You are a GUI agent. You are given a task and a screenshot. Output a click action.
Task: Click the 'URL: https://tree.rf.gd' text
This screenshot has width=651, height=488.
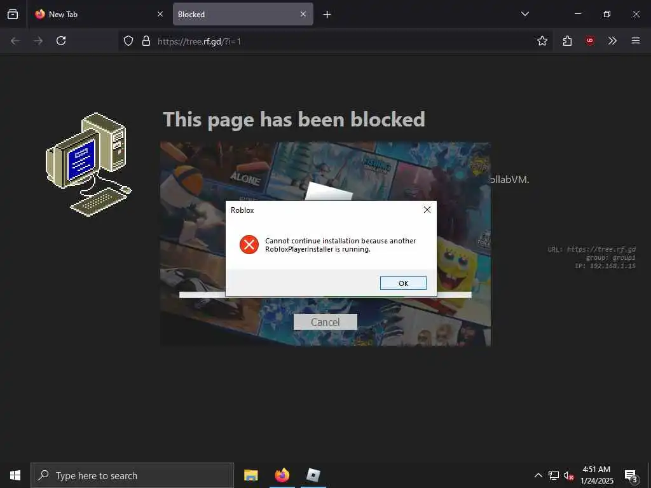[x=591, y=249]
